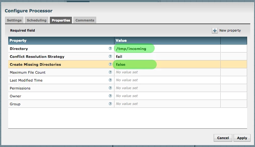
Task: Click the New property label
Action: click(x=230, y=31)
